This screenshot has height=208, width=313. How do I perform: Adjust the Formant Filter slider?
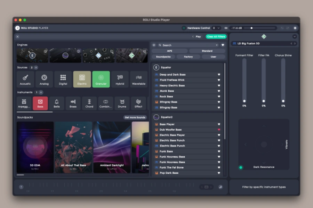[244, 80]
